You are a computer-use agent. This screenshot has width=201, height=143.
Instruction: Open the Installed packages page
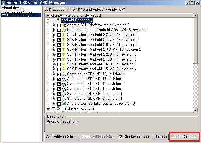click(17, 12)
